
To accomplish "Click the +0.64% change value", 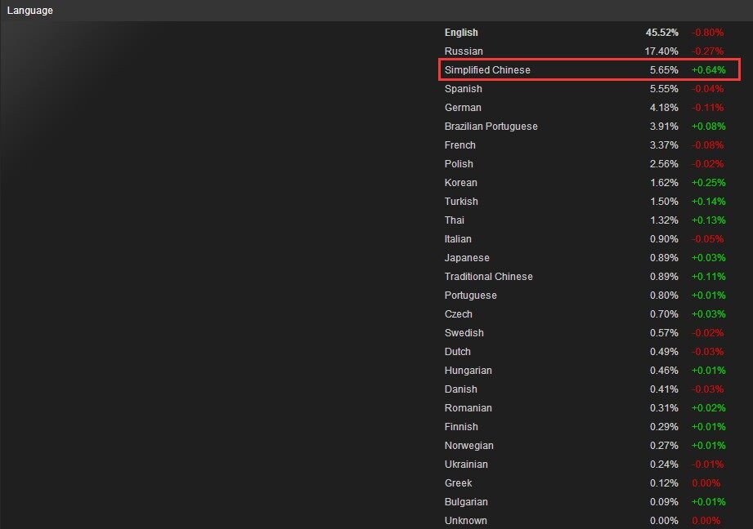I will pyautogui.click(x=708, y=70).
